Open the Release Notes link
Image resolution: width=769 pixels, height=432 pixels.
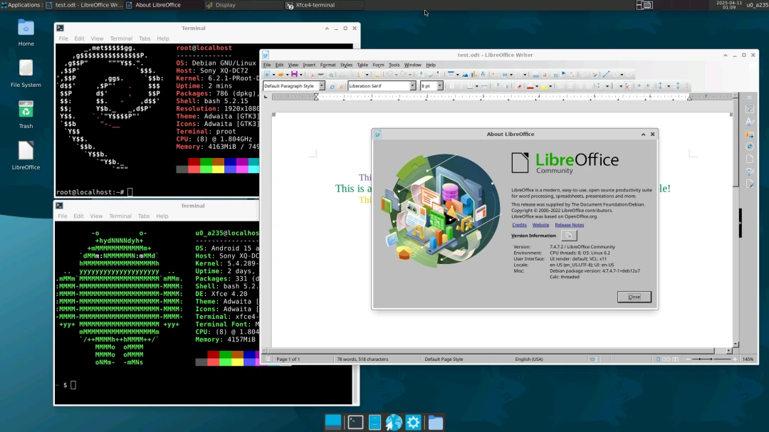coord(569,225)
